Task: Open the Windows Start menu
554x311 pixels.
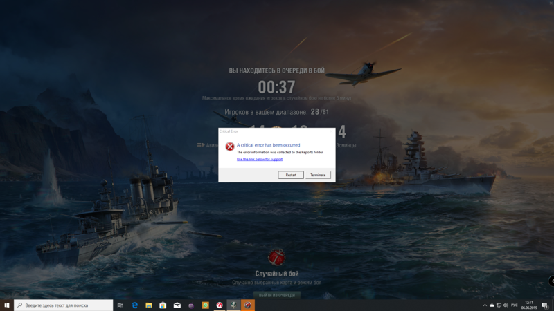Action: 7,305
